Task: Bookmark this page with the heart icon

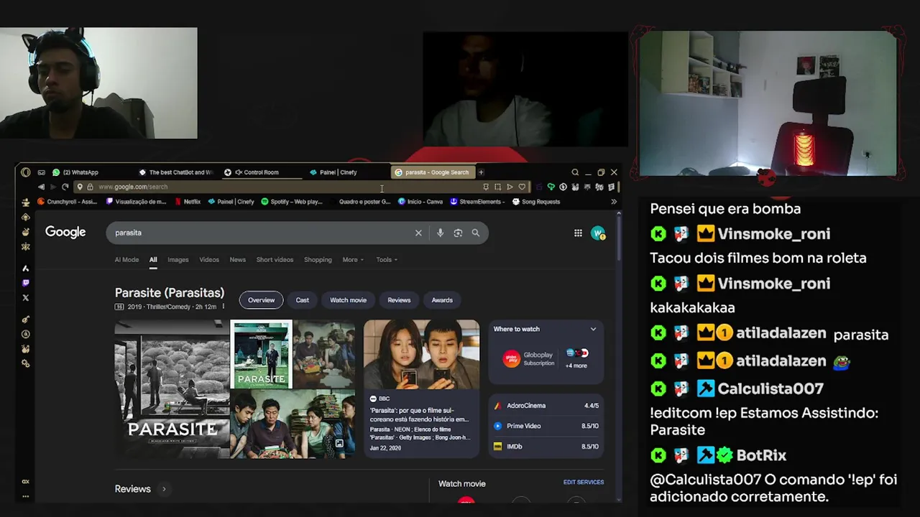Action: click(522, 187)
